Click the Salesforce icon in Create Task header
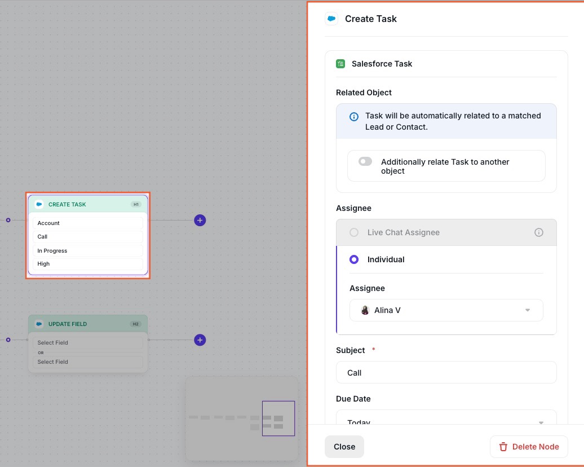The height and width of the screenshot is (467, 584). coord(331,19)
